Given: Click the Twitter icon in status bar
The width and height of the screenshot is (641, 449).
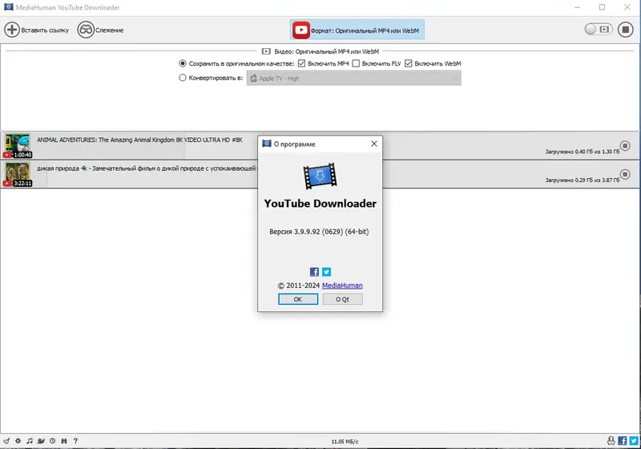Looking at the screenshot, I should click(634, 440).
